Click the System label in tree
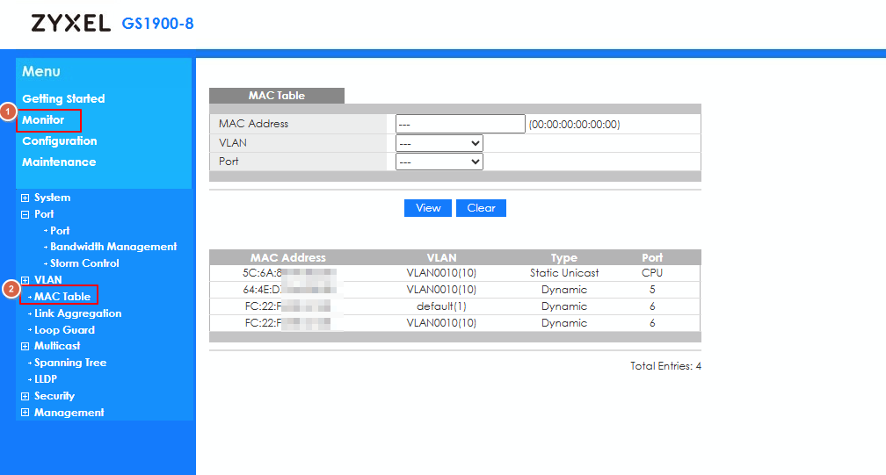This screenshot has height=475, width=886. coord(52,198)
